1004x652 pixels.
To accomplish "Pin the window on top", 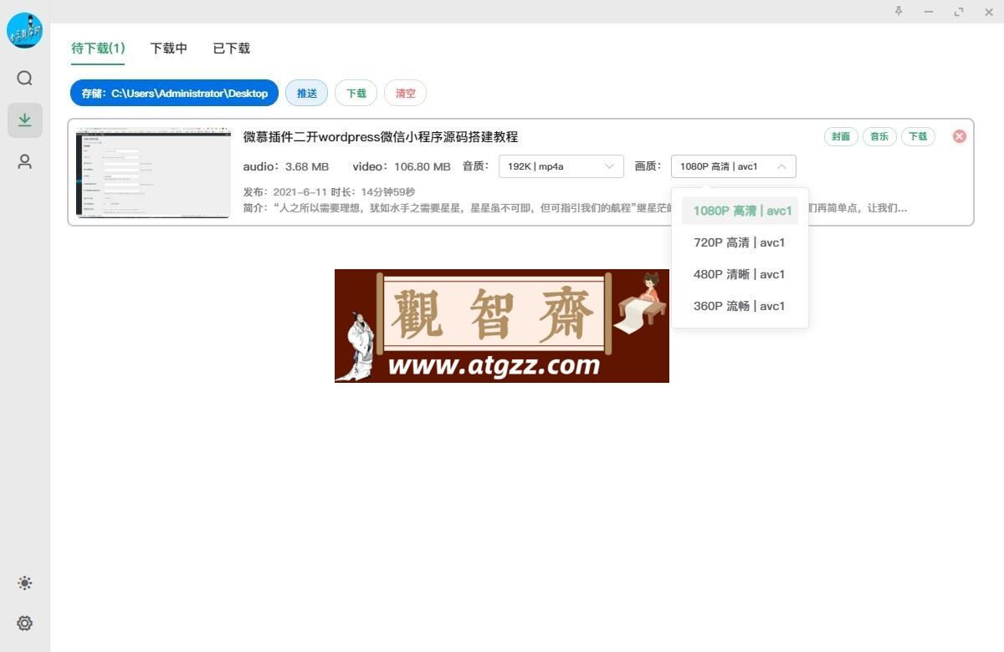I will 899,12.
